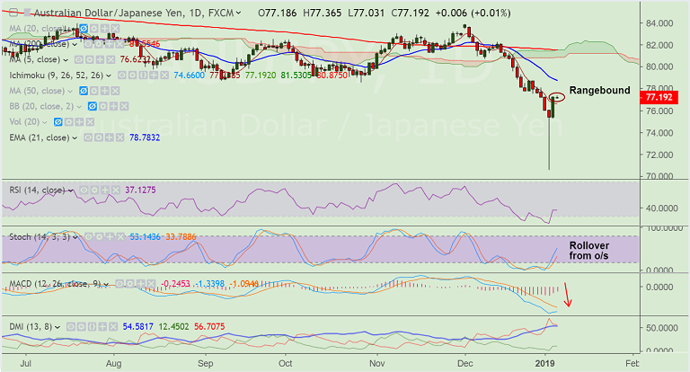
Task: Remove the MA (5, close) indicator
Action: coord(111,59)
